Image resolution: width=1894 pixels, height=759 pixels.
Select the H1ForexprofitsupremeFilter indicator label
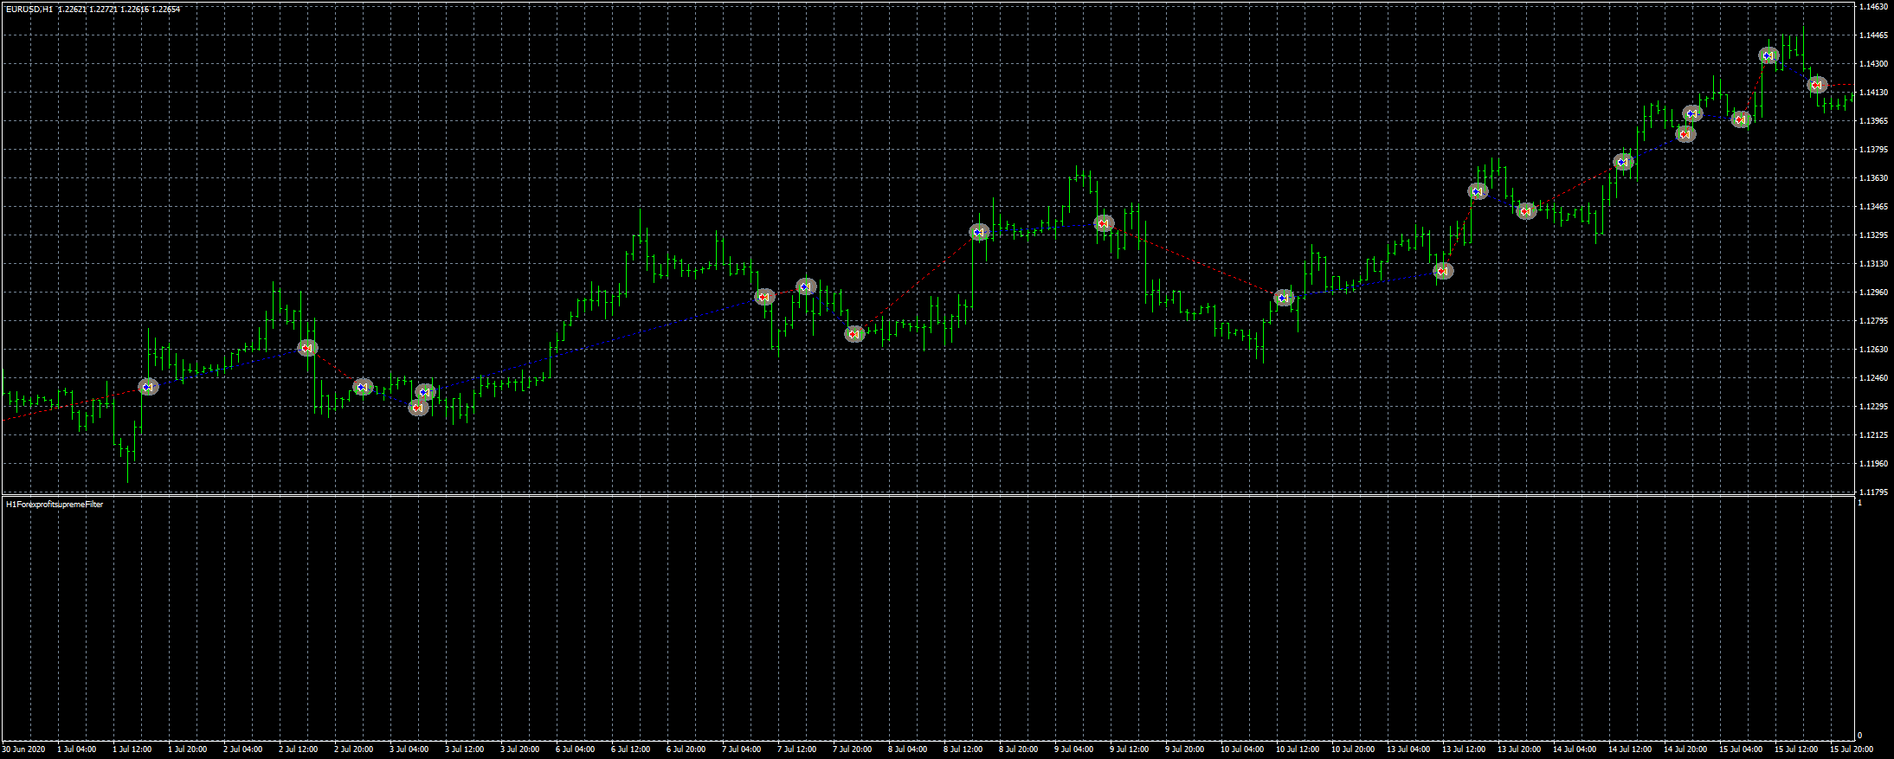[x=55, y=504]
